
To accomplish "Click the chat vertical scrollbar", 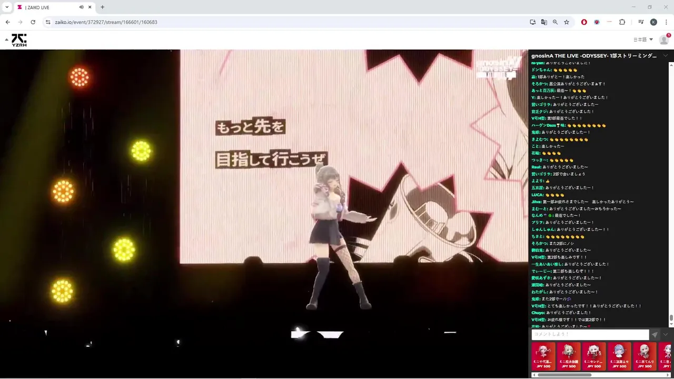I will pos(671,318).
